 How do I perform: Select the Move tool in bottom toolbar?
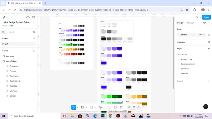(x=74, y=107)
